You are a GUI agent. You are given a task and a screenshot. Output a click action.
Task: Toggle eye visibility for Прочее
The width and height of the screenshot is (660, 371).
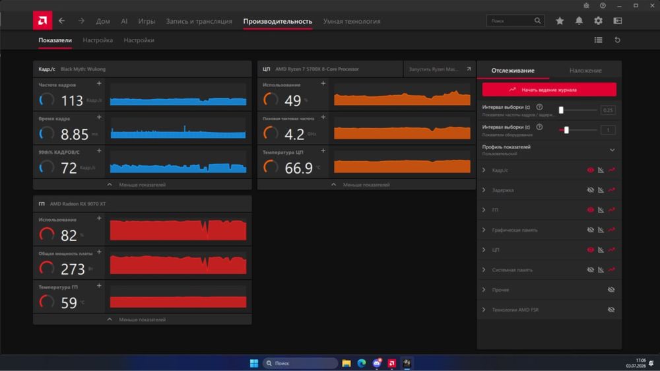[x=611, y=290]
